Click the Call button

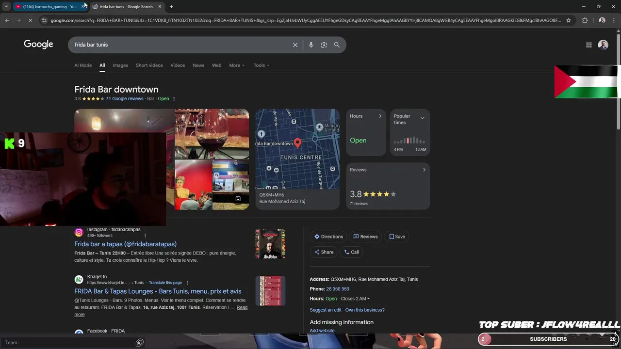[x=352, y=252]
